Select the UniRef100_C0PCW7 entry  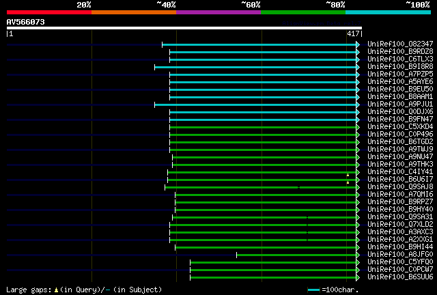(400, 270)
